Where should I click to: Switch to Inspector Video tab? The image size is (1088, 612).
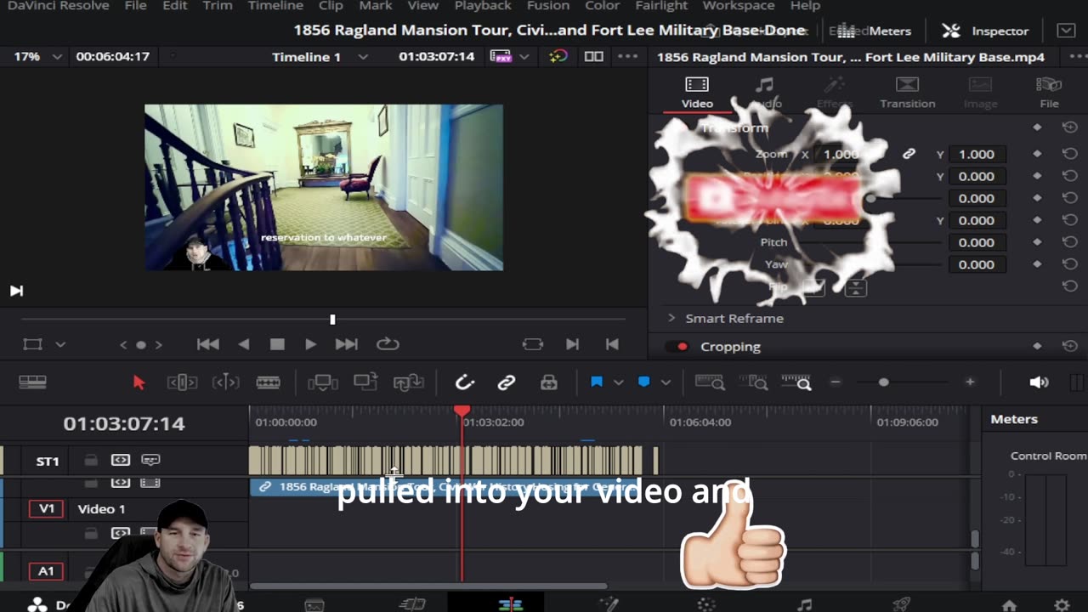tap(697, 93)
